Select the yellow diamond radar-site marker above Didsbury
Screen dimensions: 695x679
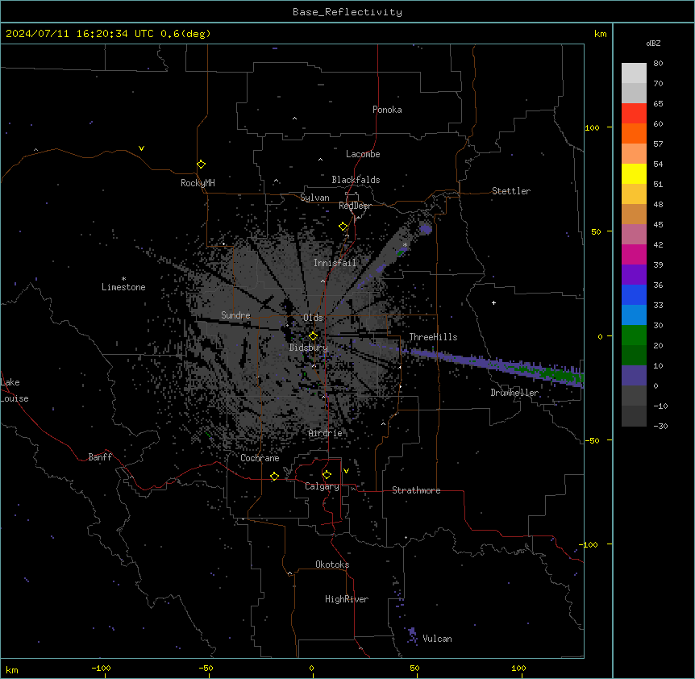tap(313, 336)
